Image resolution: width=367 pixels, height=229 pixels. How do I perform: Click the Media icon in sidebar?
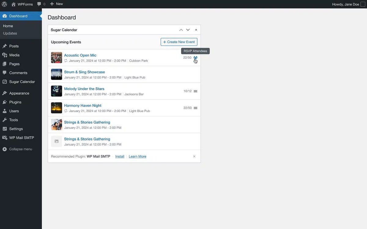5,55
